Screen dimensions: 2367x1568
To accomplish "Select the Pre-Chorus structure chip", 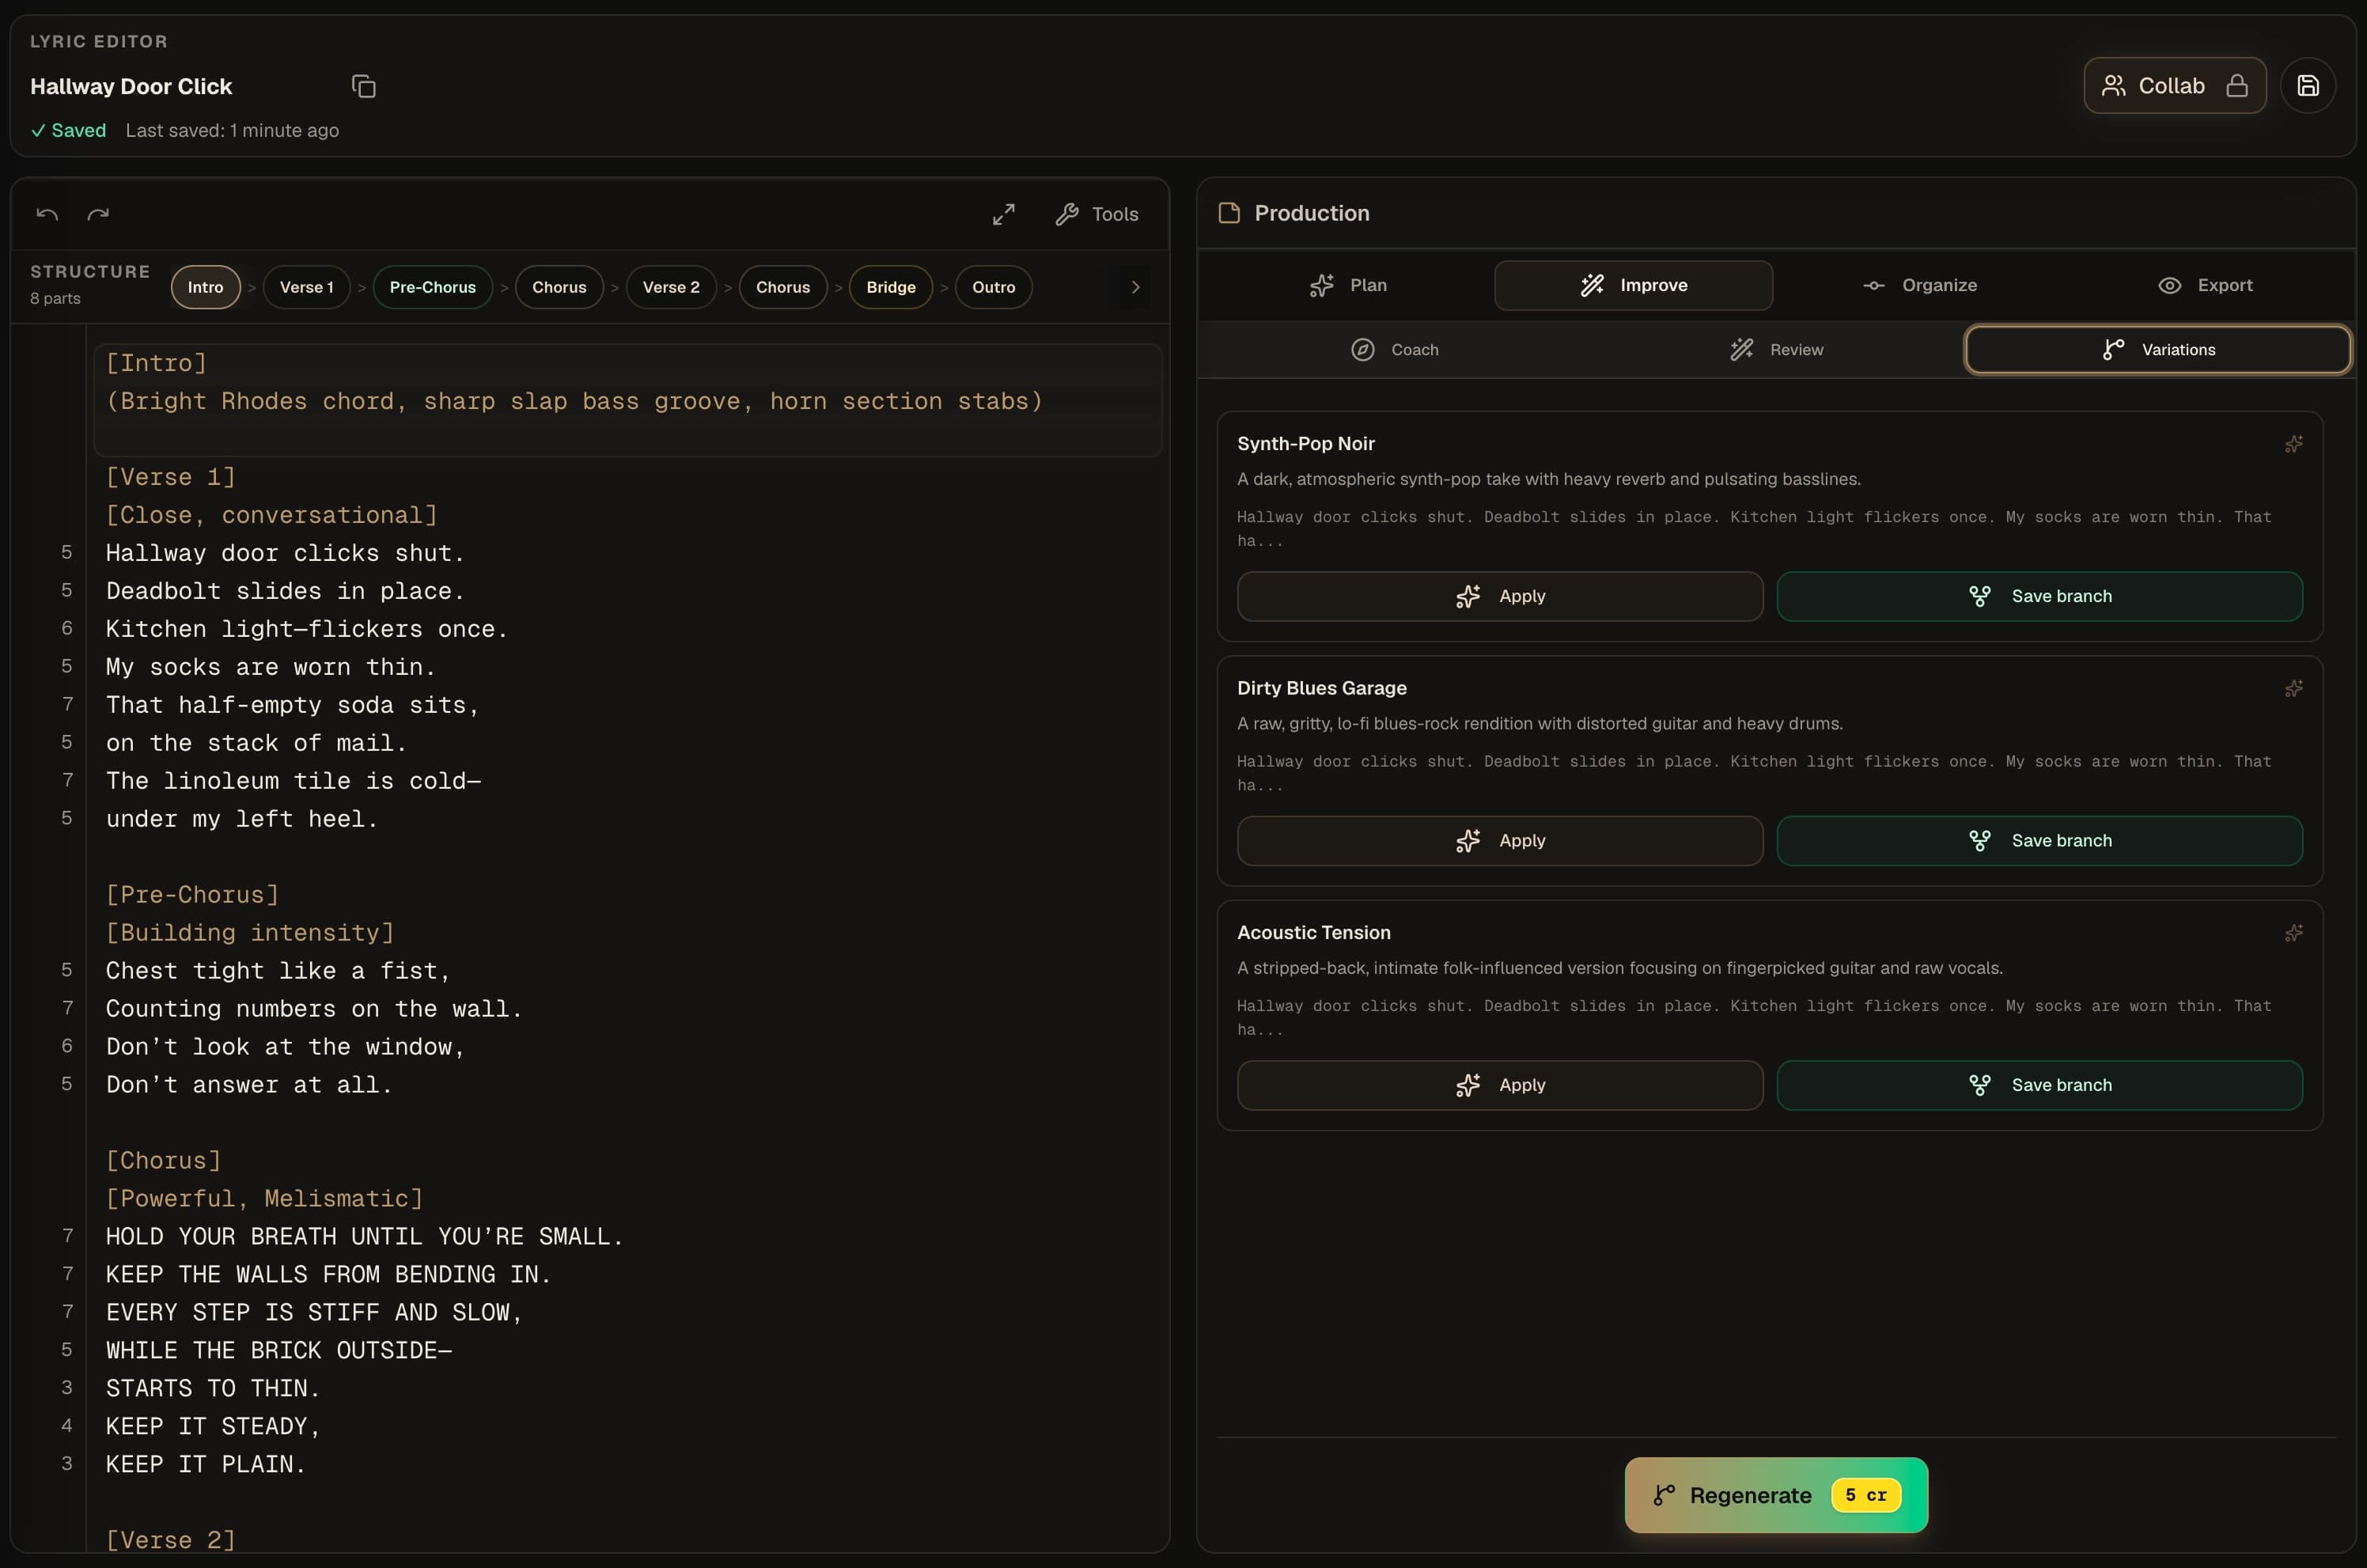I will [432, 287].
